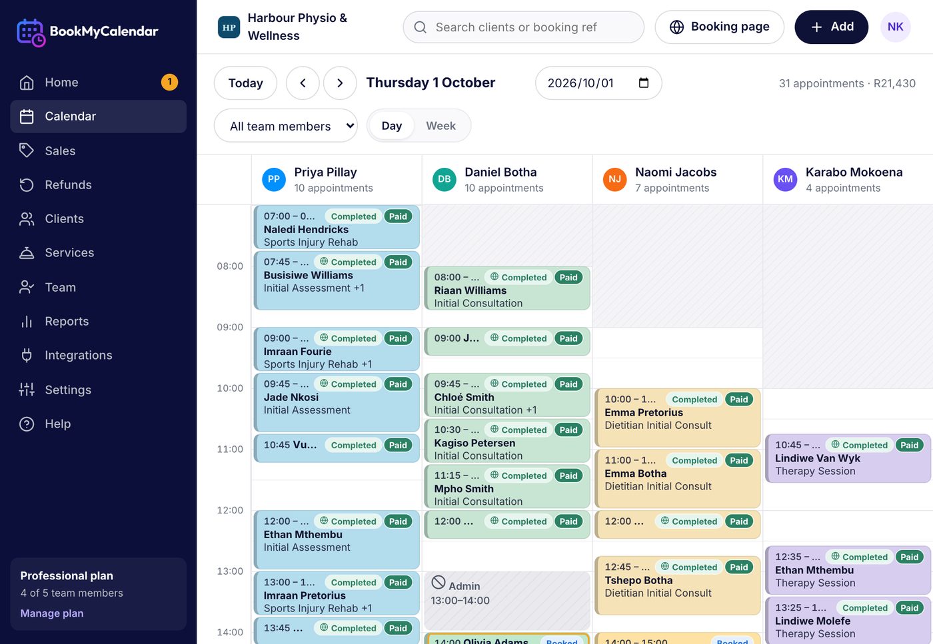The image size is (933, 644).
Task: Open the Manage plan link
Action: (52, 613)
